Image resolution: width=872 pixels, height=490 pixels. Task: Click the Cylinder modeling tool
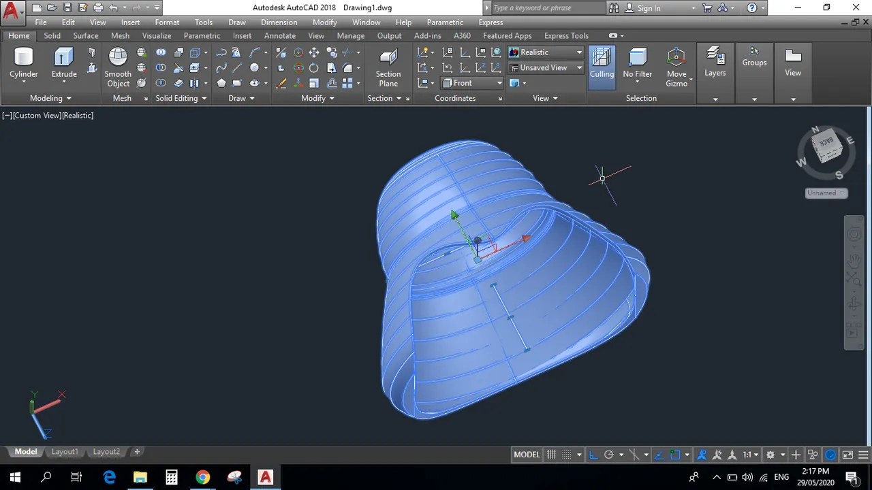click(x=23, y=65)
